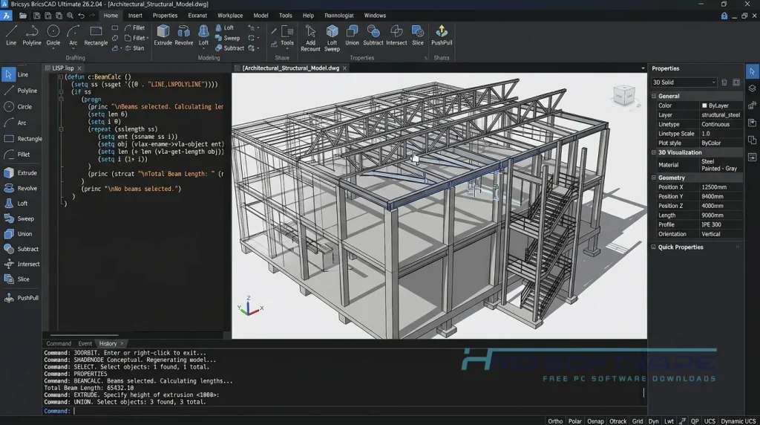Open the 3D Solid selection dropdown

(684, 82)
